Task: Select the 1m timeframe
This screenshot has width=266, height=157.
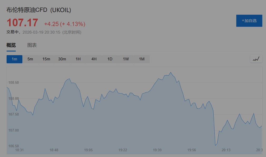Action: point(14,59)
